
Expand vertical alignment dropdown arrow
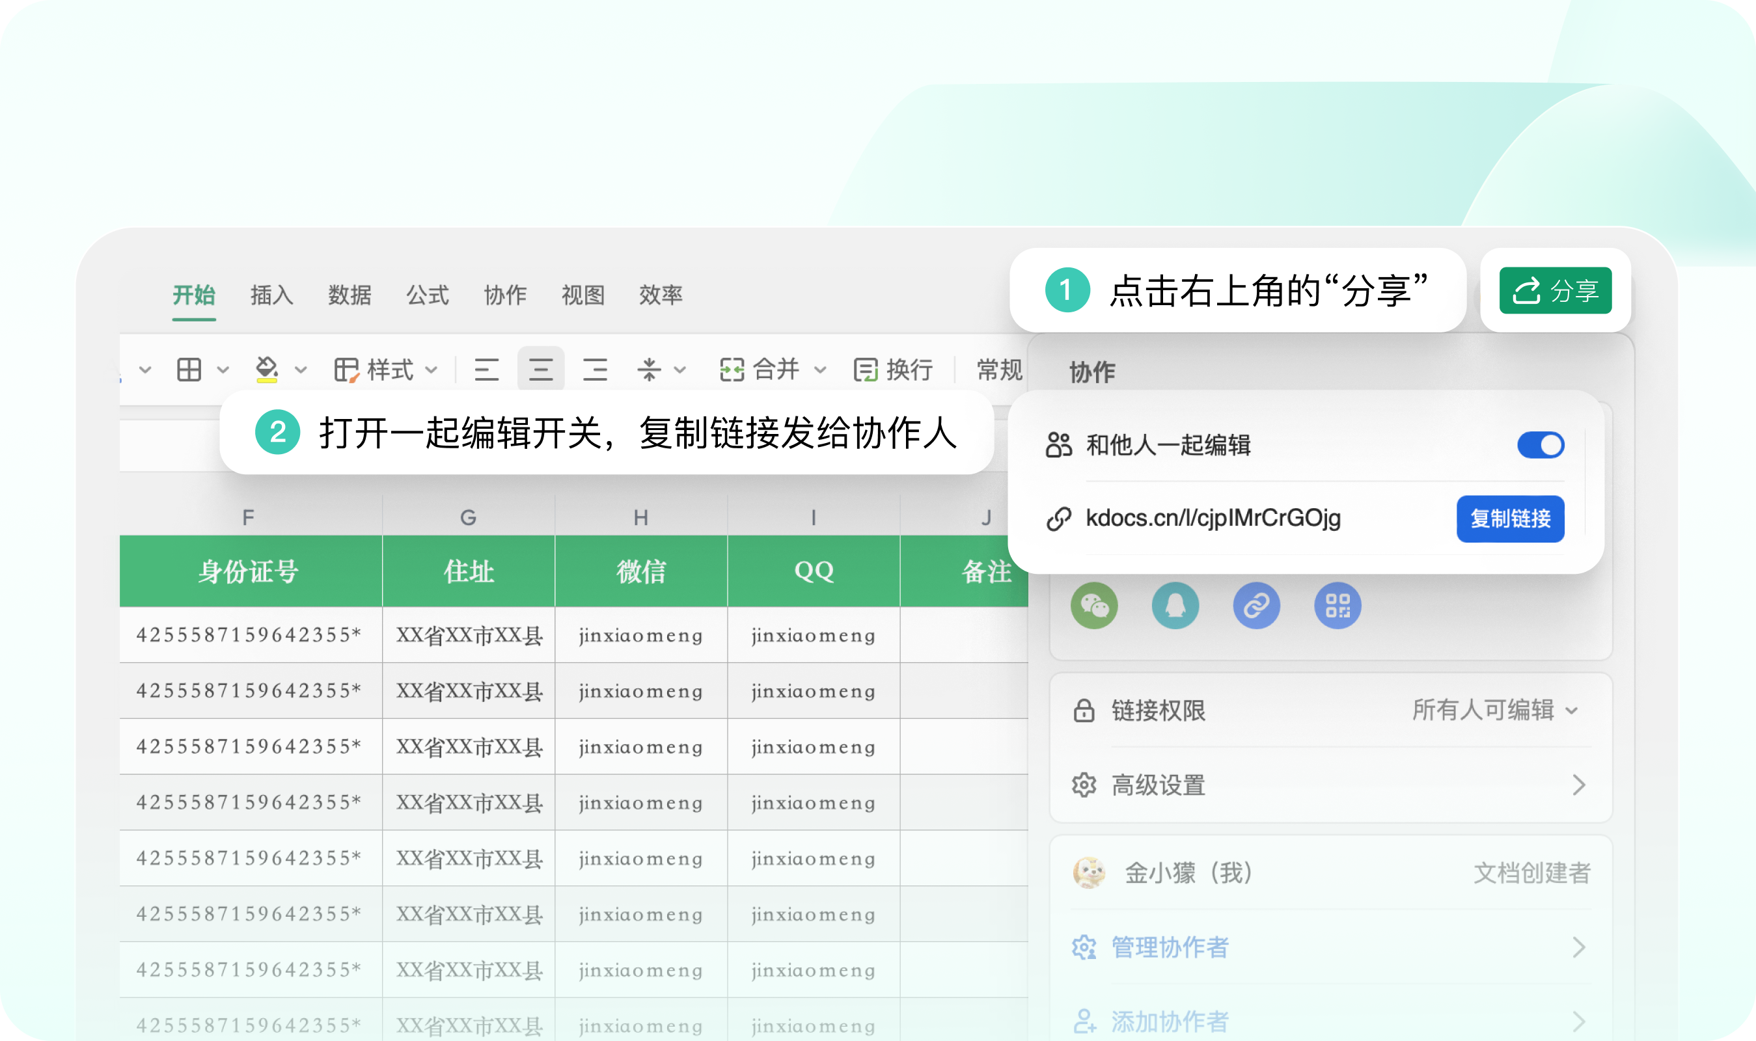click(679, 370)
